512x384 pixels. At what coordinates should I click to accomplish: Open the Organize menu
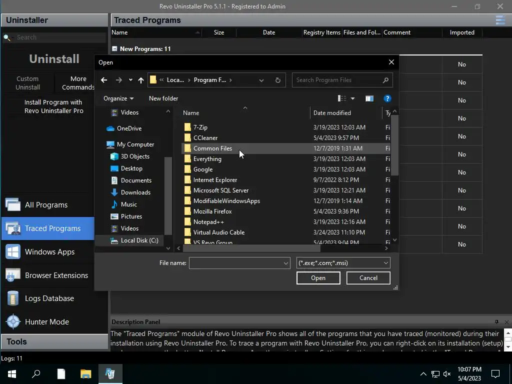pyautogui.click(x=118, y=98)
